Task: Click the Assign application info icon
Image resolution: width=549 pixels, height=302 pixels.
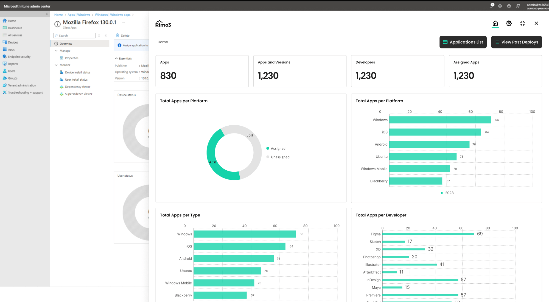Action: (119, 45)
